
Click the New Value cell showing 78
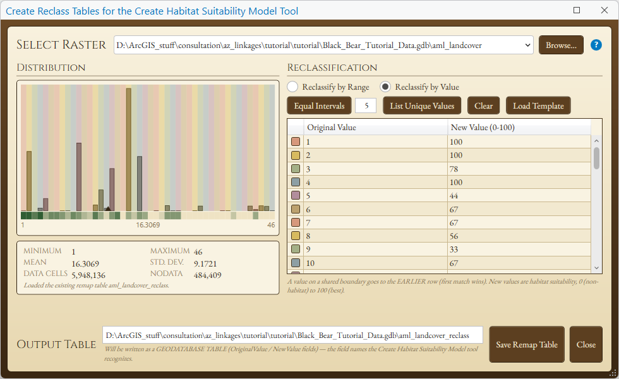tap(519, 169)
